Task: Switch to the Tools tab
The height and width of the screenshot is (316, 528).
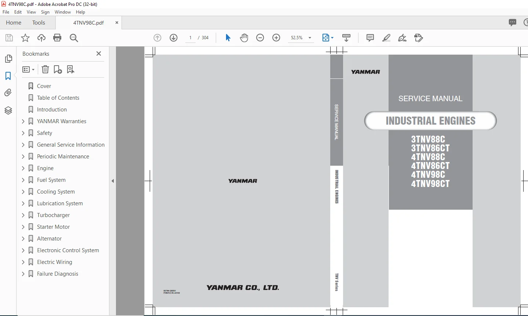Action: 39,22
